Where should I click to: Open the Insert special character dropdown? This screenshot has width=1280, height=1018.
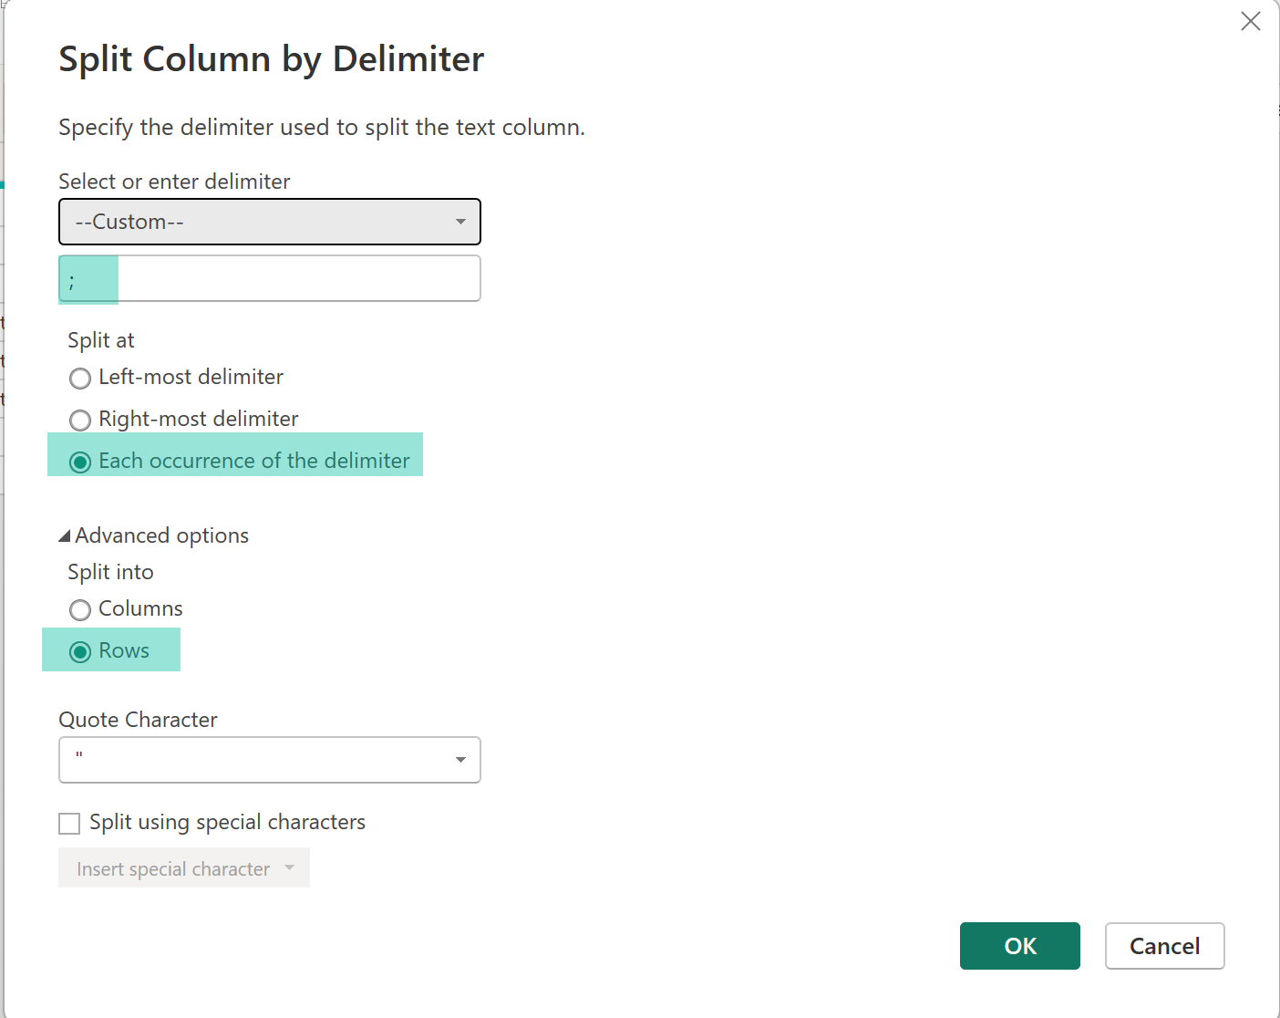coord(184,868)
